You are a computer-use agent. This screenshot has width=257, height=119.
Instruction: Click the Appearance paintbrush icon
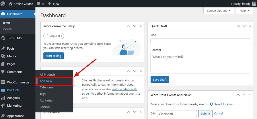coord(3,116)
